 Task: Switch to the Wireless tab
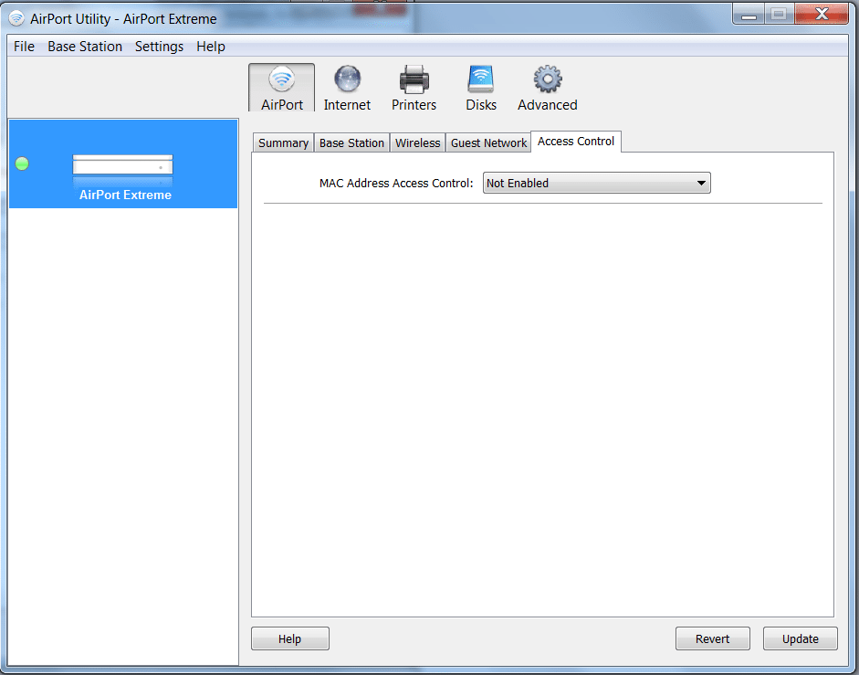[418, 143]
